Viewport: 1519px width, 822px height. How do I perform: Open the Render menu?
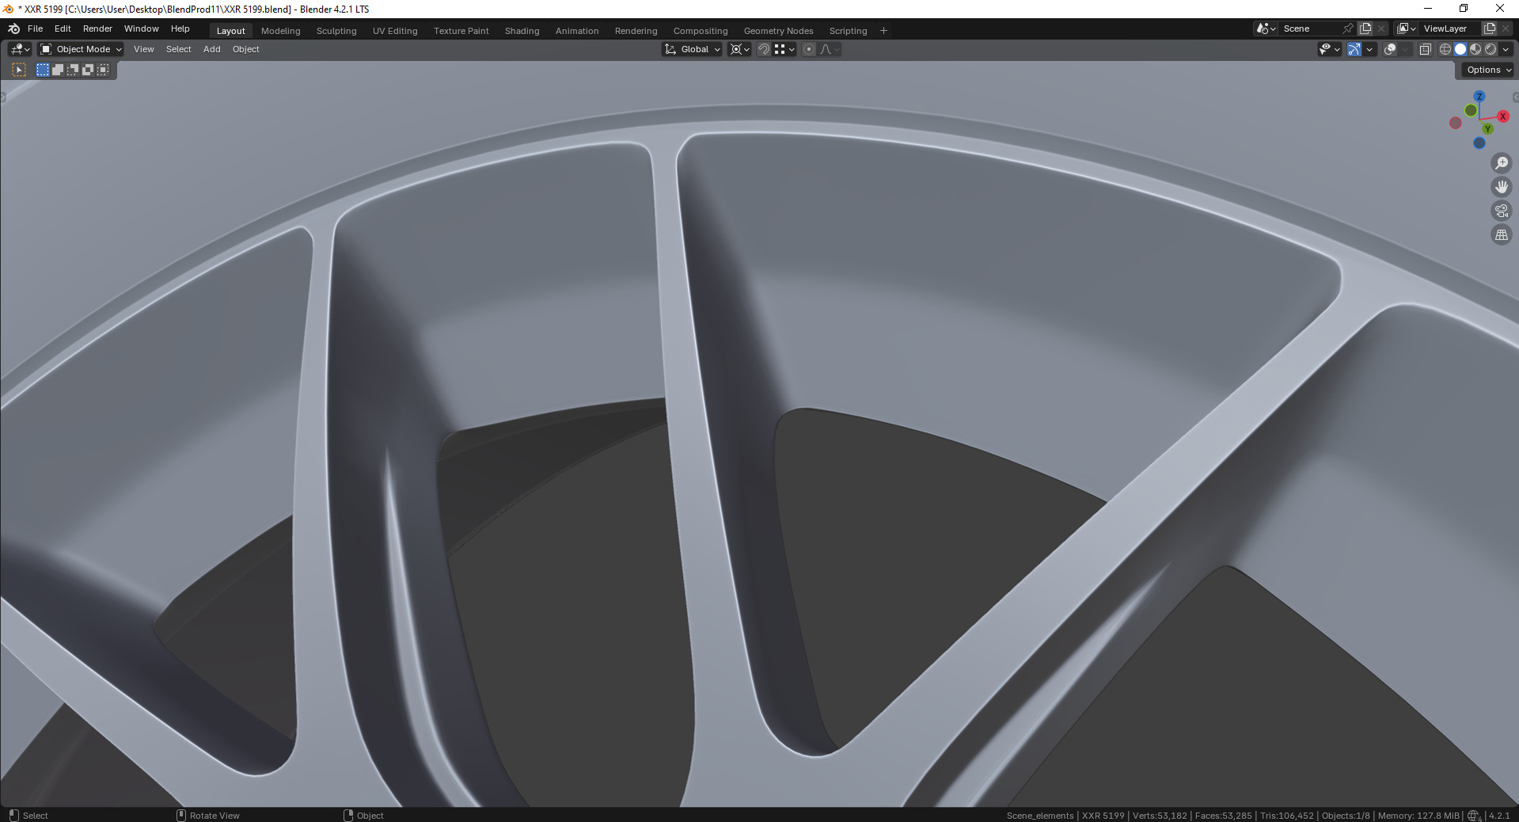coord(98,29)
